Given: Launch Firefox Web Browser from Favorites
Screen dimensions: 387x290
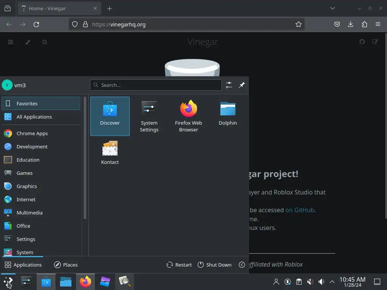Looking at the screenshot, I should coord(188,116).
